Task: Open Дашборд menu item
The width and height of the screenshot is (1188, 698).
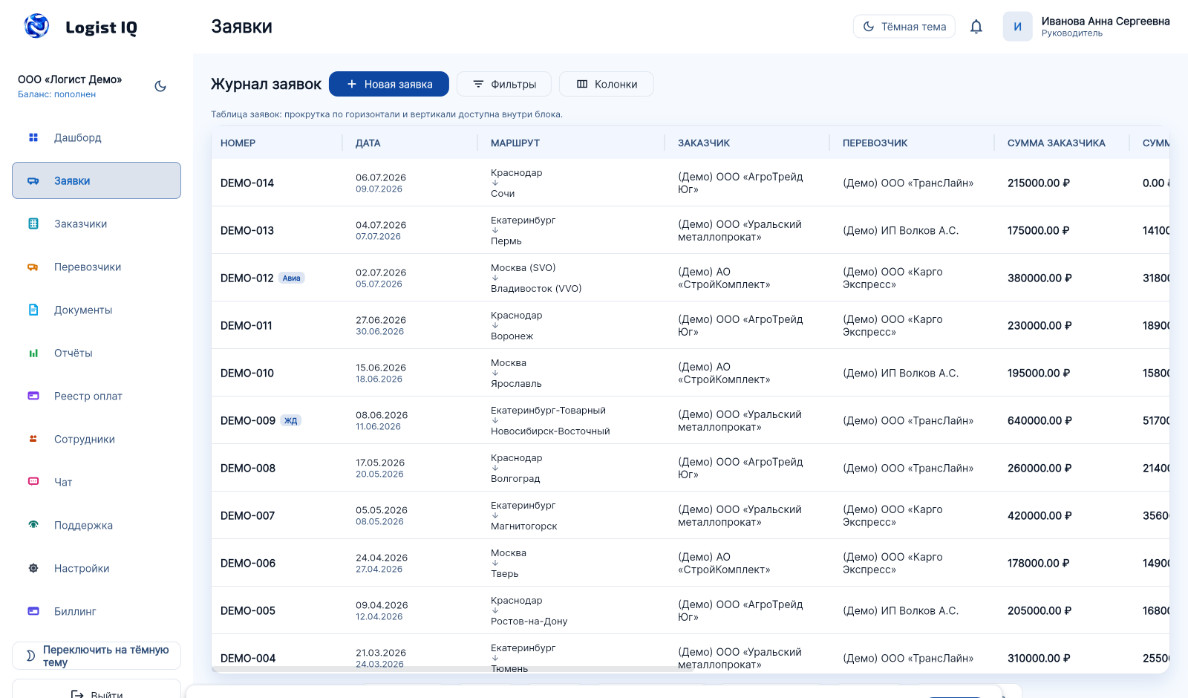Action: (x=97, y=137)
